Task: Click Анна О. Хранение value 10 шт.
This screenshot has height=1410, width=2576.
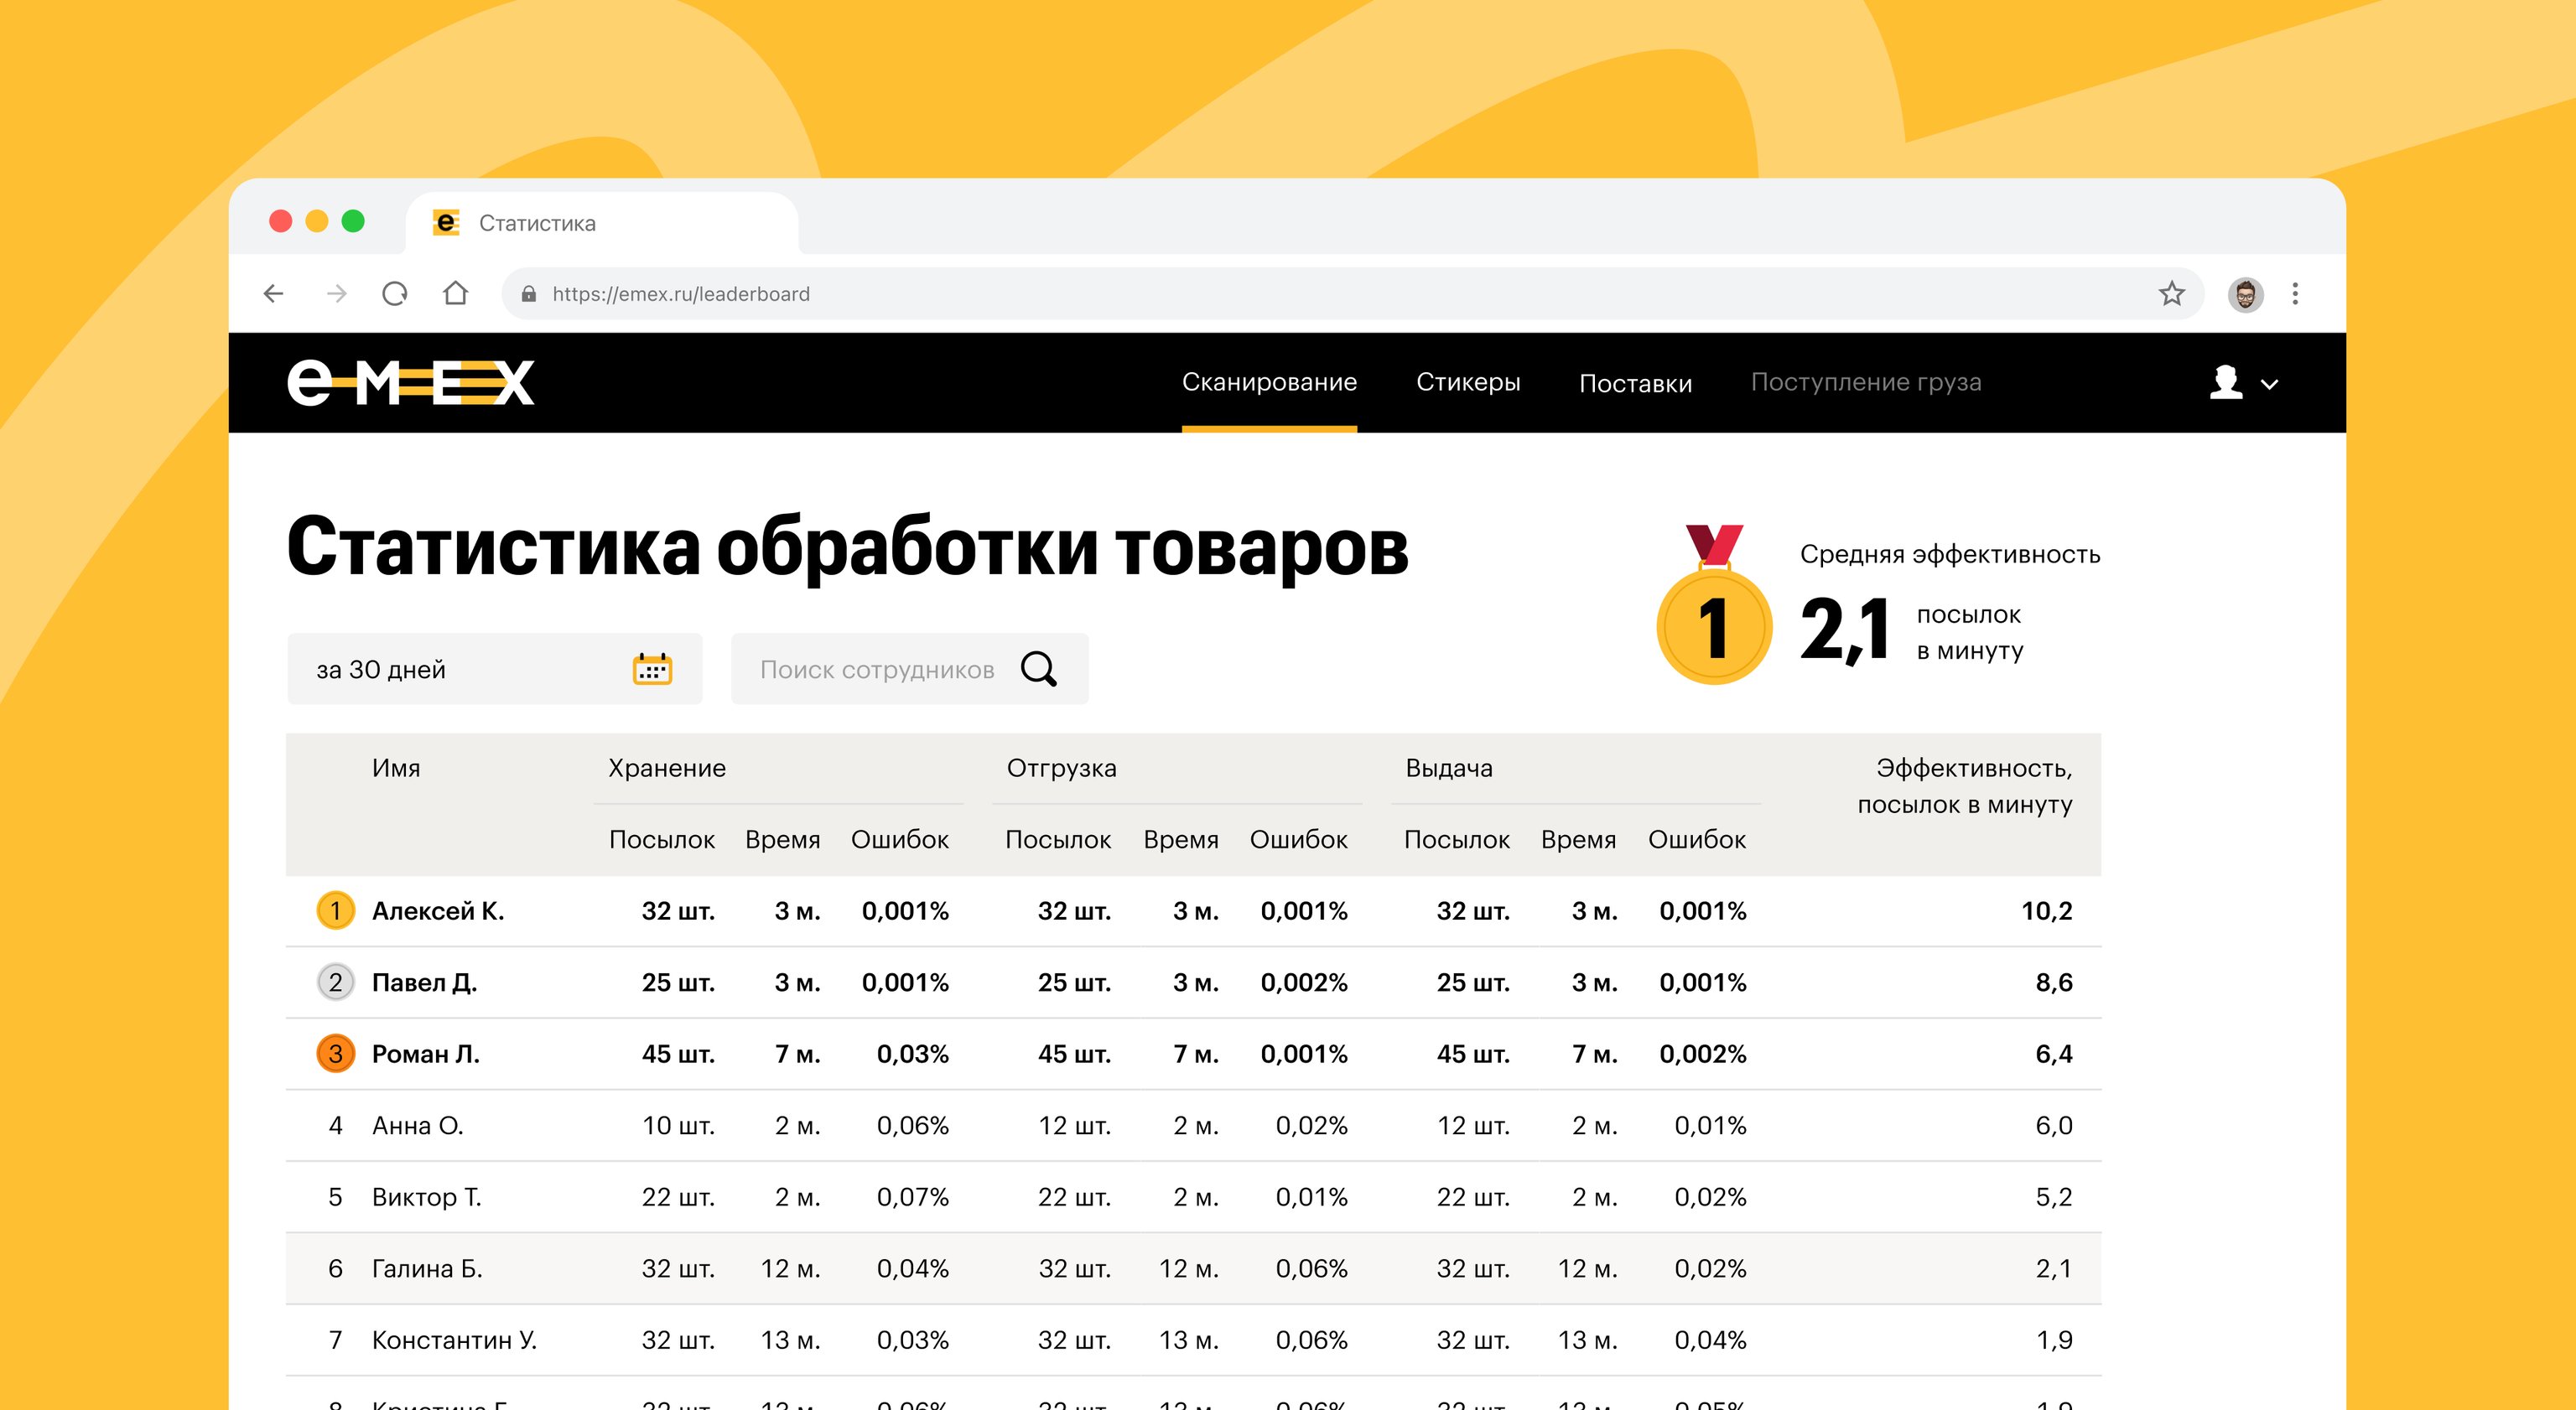Action: (678, 1125)
